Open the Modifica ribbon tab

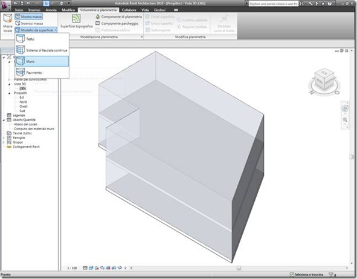pyautogui.click(x=68, y=10)
